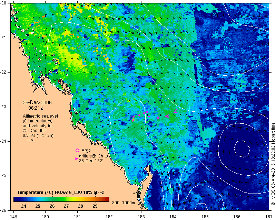Click the "25-Dec 12Z" legend text
The width and height of the screenshot is (276, 220).
[91, 161]
